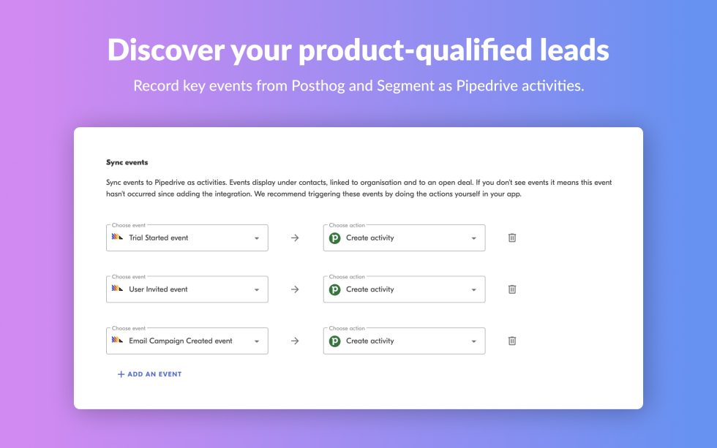Click Segment logo beside Email Campaign Created event

tap(118, 341)
